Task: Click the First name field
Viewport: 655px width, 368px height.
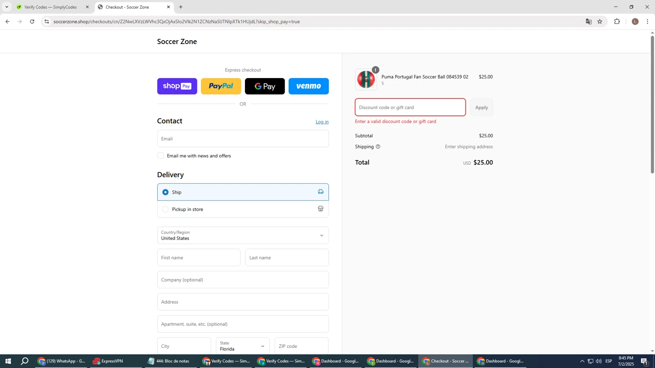Action: [199, 258]
